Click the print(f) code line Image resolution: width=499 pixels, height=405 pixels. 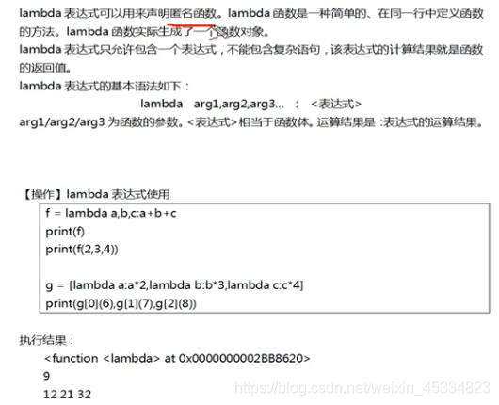click(x=65, y=232)
